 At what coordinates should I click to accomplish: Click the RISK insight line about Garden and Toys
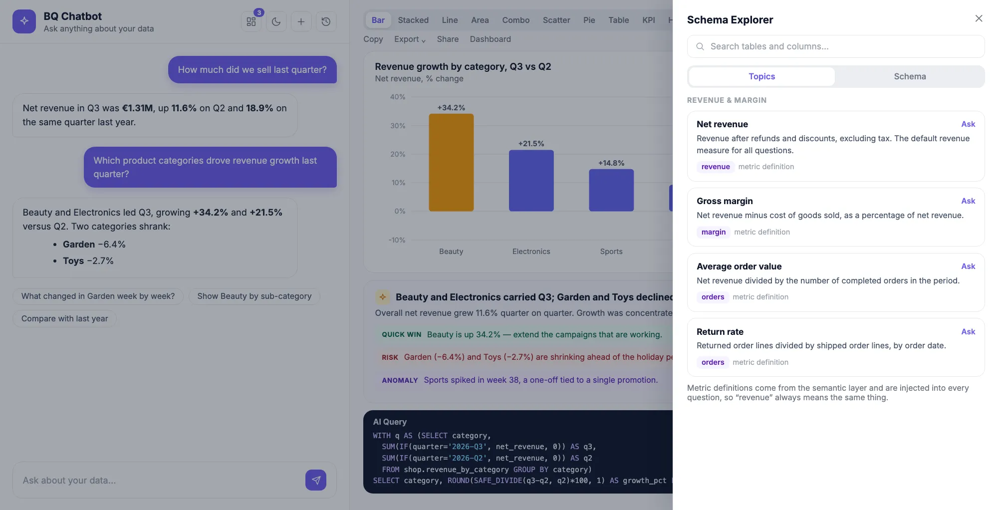tap(524, 357)
